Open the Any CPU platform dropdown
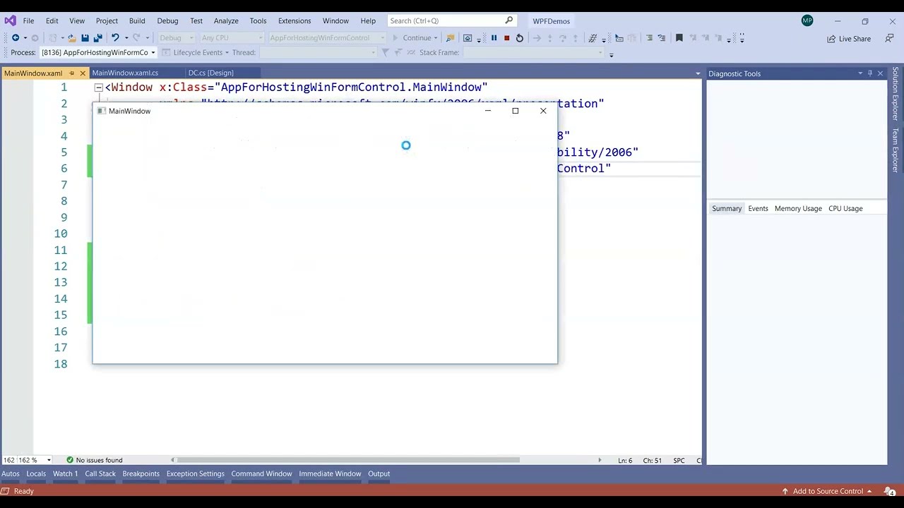The width and height of the screenshot is (904, 508). point(232,38)
